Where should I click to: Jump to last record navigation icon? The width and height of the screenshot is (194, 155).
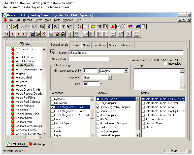click(24, 34)
